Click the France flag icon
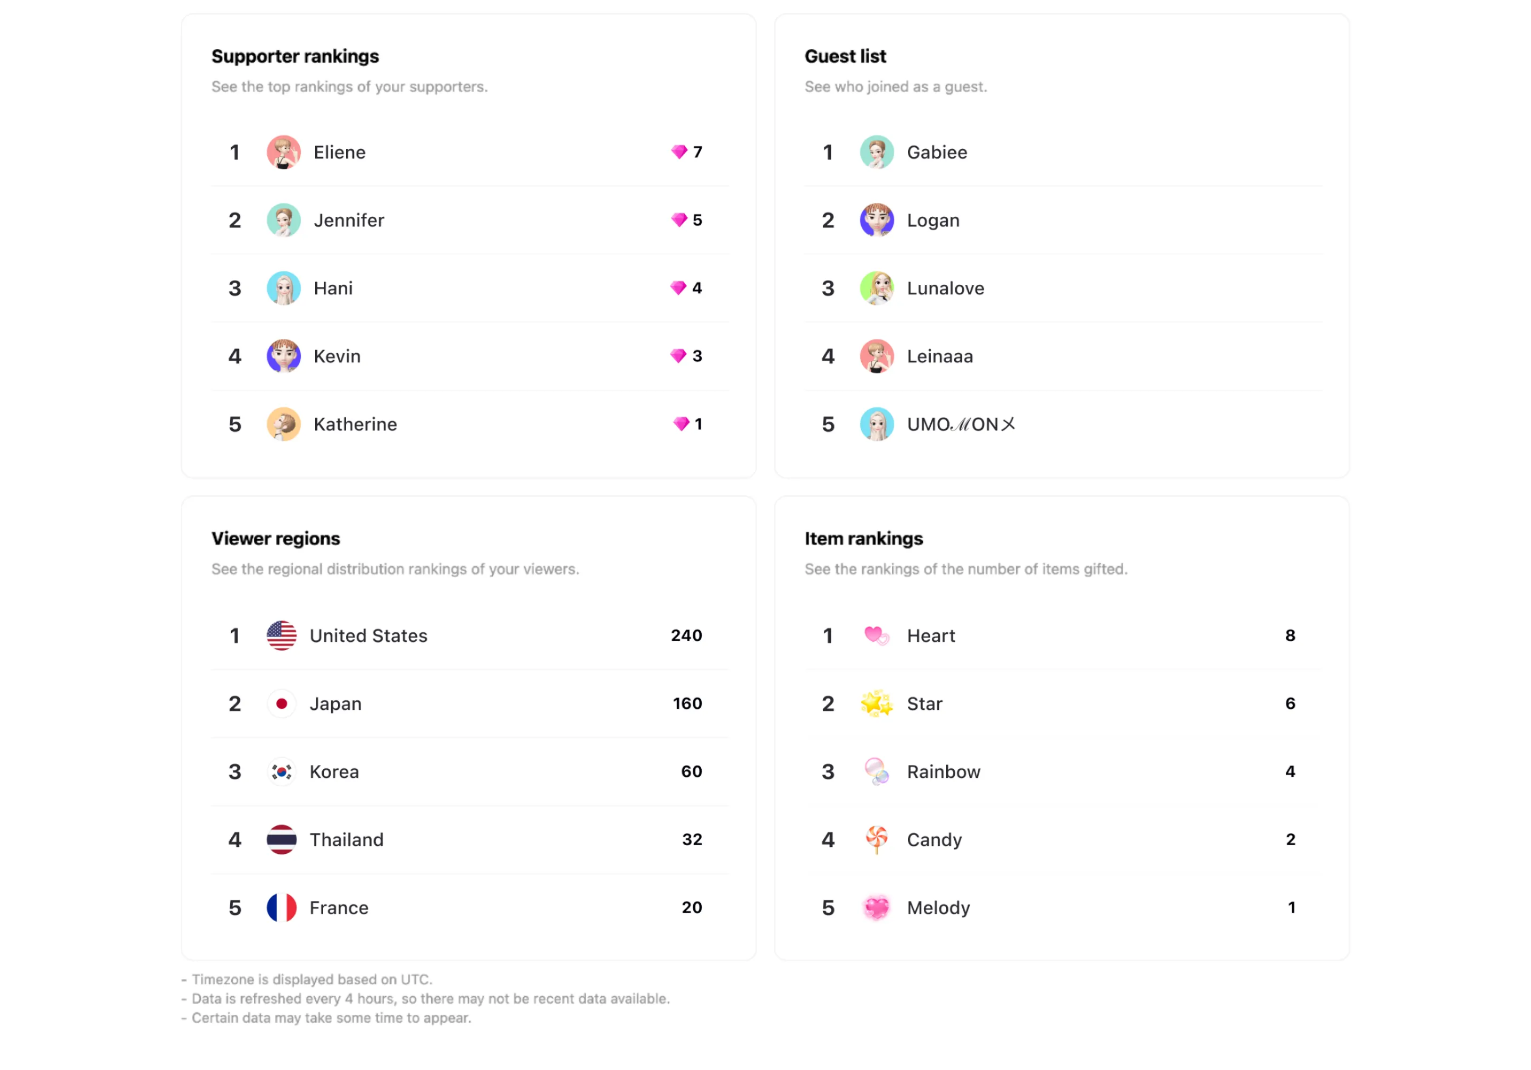This screenshot has width=1531, height=1070. coord(281,907)
